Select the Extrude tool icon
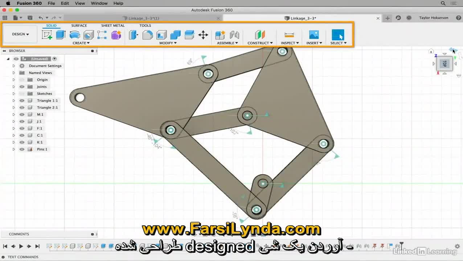This screenshot has width=463, height=261. coord(61,35)
